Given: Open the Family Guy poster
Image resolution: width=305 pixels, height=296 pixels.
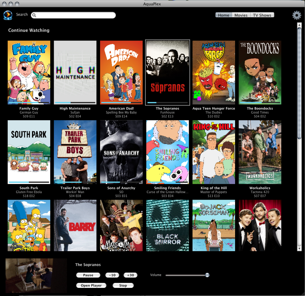Looking at the screenshot, I should pyautogui.click(x=29, y=72).
